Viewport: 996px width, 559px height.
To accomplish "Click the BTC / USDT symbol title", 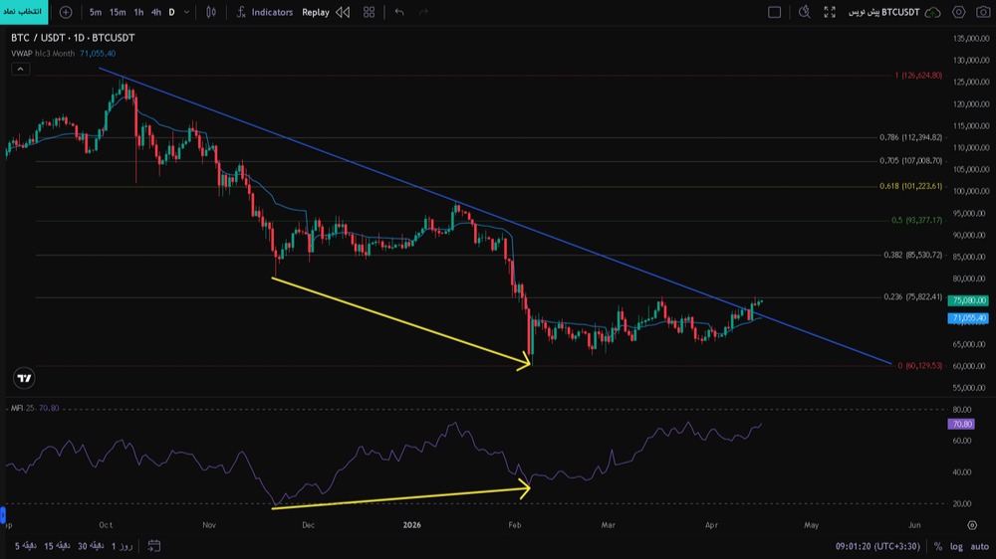I will (x=73, y=38).
